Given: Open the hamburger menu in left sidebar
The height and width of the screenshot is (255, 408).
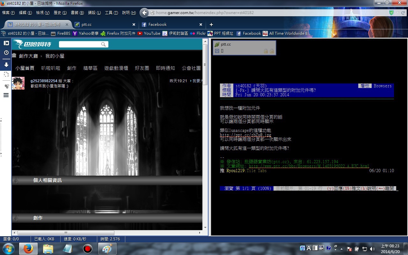Looking at the screenshot, I should point(6,95).
